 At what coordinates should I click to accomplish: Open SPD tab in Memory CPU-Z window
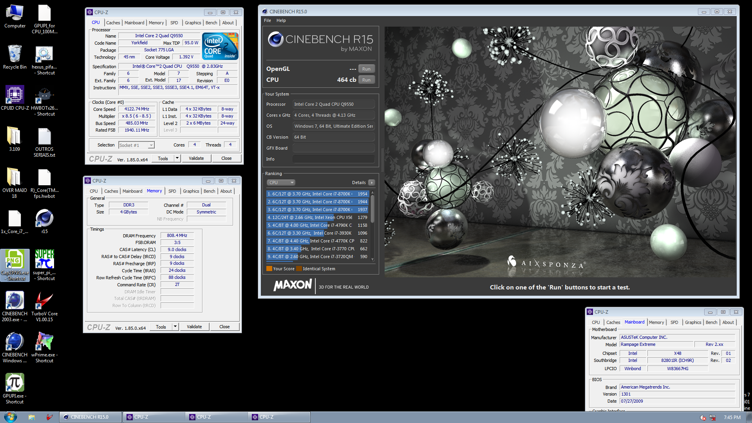point(172,191)
